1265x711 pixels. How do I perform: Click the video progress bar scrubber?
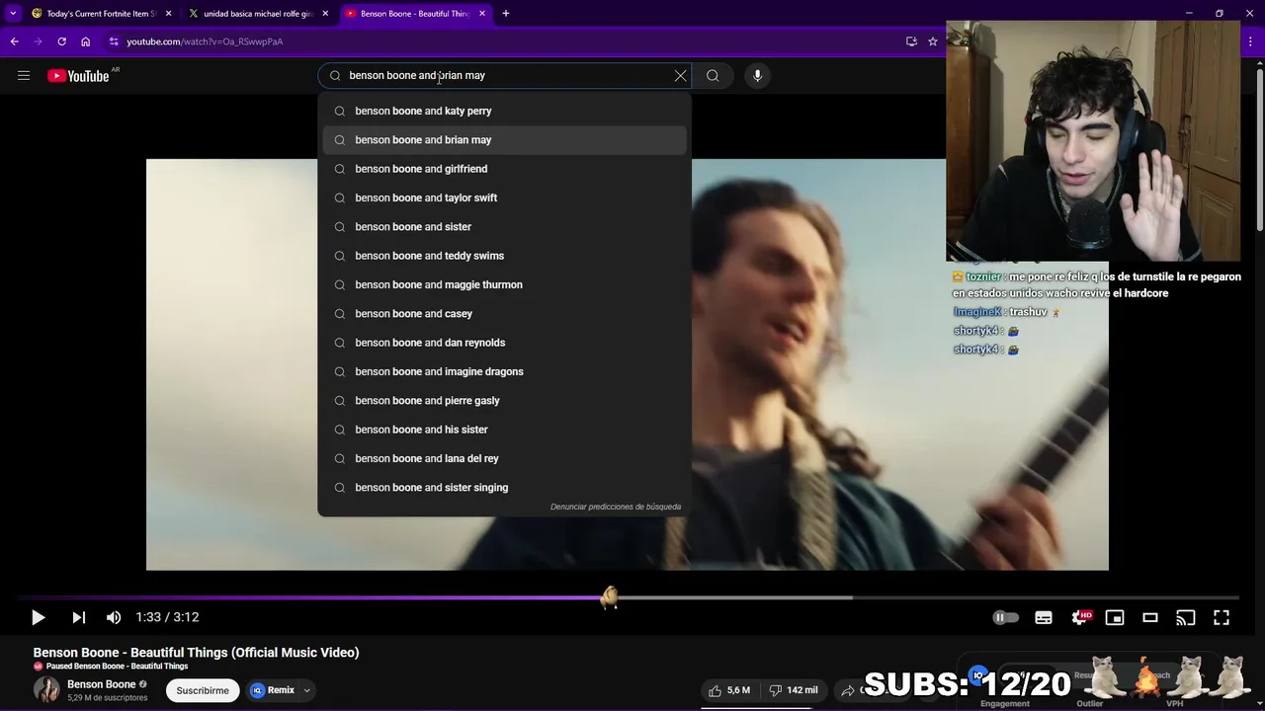(x=610, y=596)
